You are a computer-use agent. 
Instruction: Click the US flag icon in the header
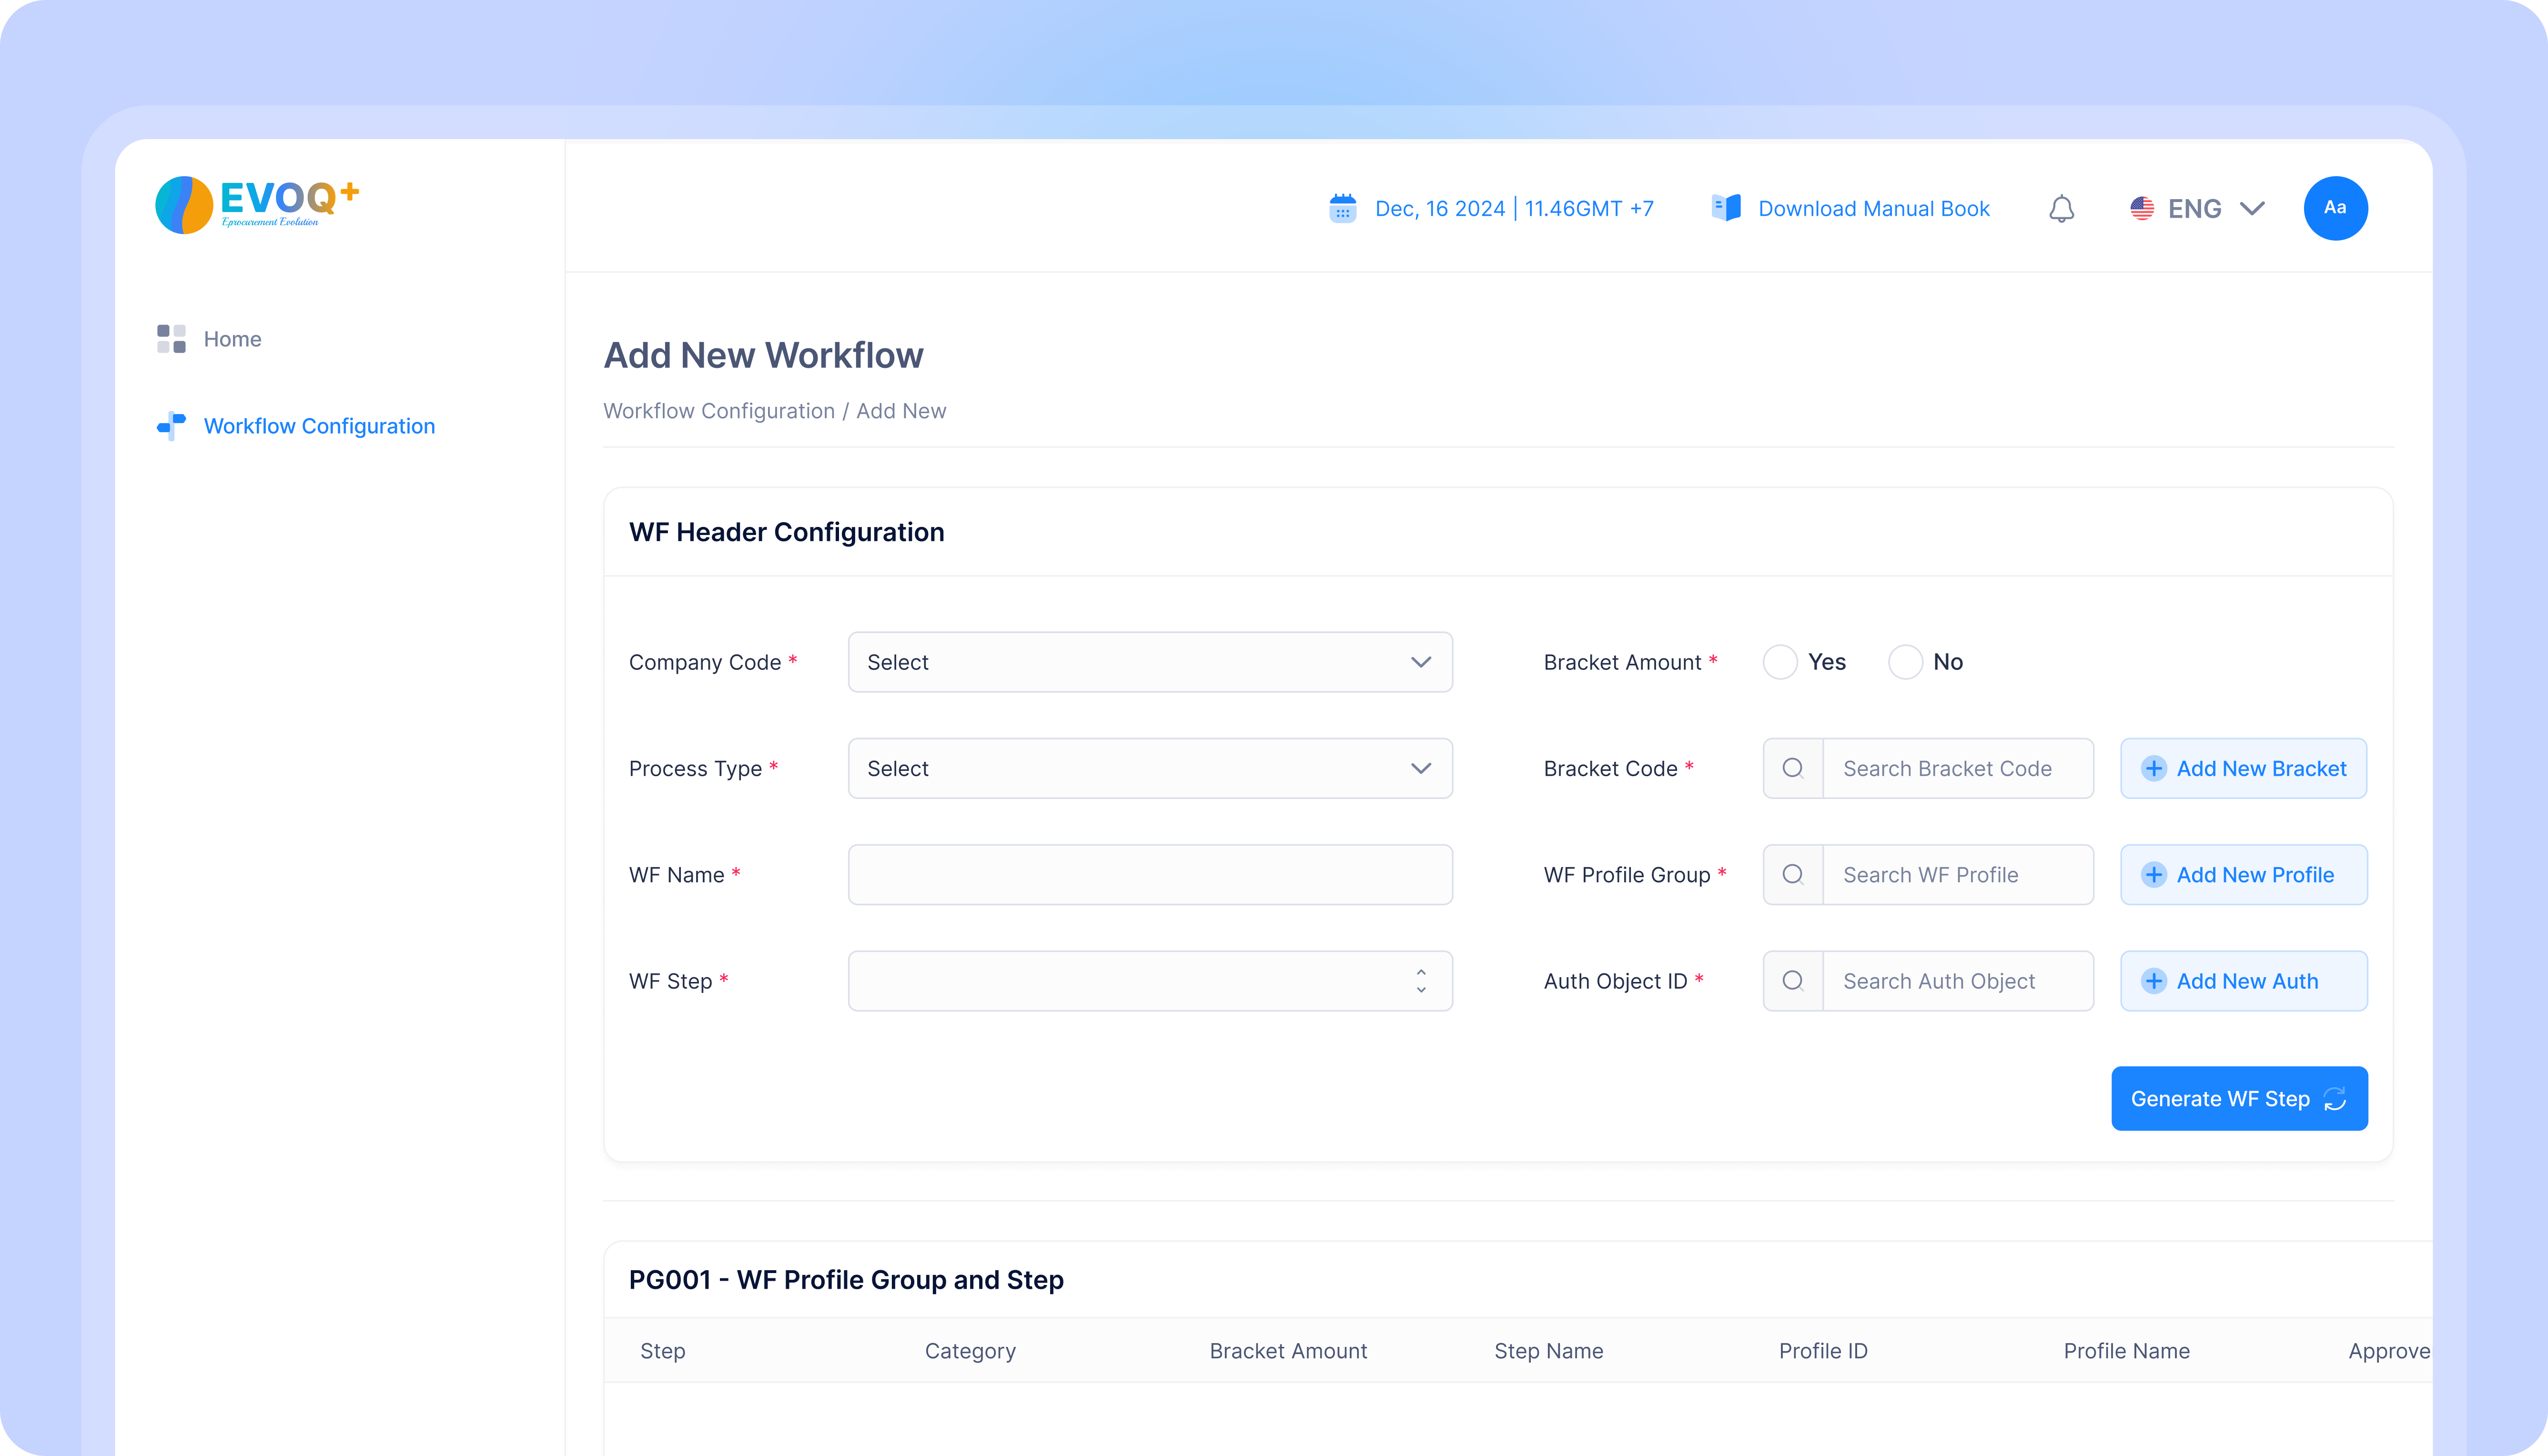(x=2142, y=208)
